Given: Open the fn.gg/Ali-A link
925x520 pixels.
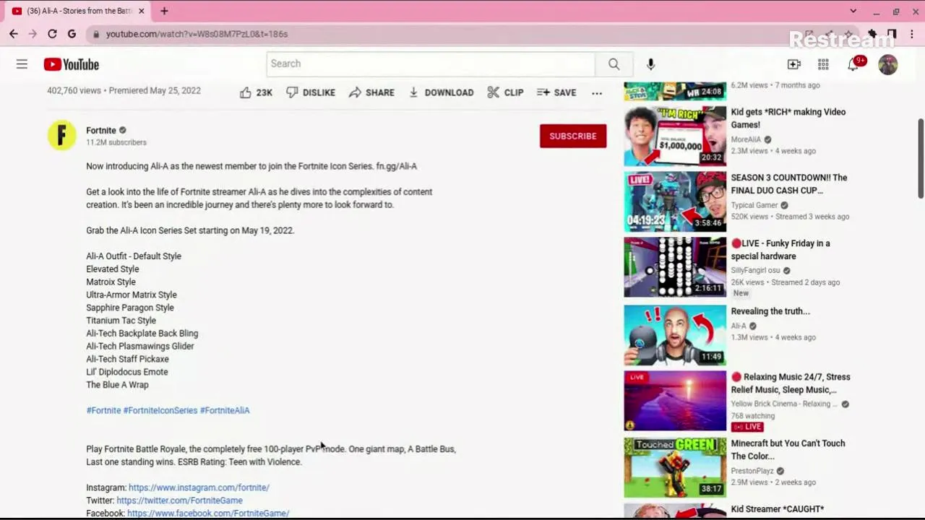Looking at the screenshot, I should coord(396,166).
